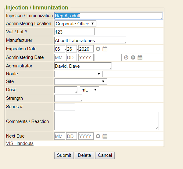
Task: Clear the Next Due date
Action: pyautogui.click(x=98, y=136)
